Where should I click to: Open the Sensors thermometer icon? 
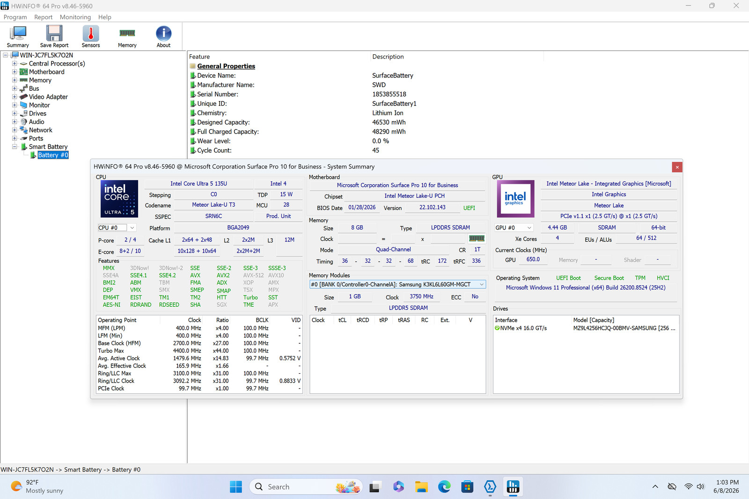pos(91,36)
